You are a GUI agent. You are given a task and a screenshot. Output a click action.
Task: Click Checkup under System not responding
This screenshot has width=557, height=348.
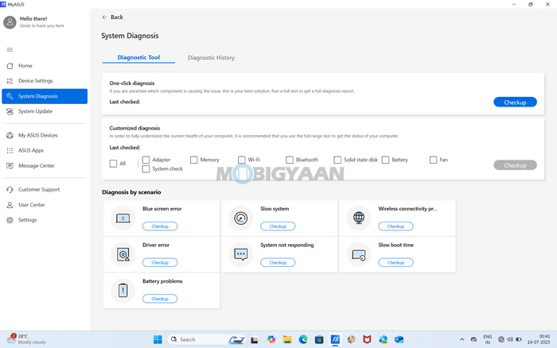278,262
